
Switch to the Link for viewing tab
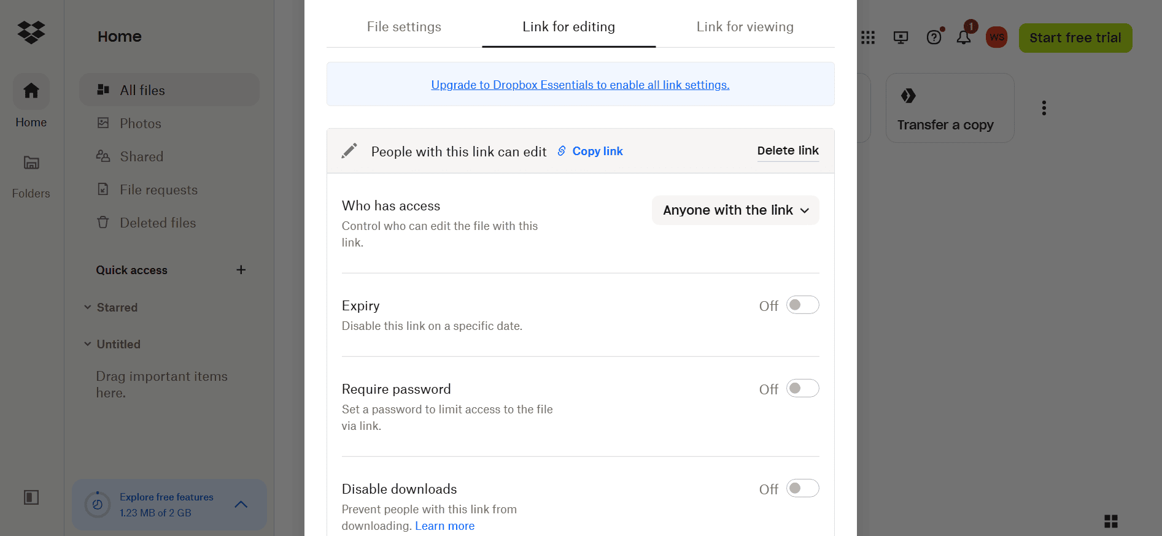[745, 27]
